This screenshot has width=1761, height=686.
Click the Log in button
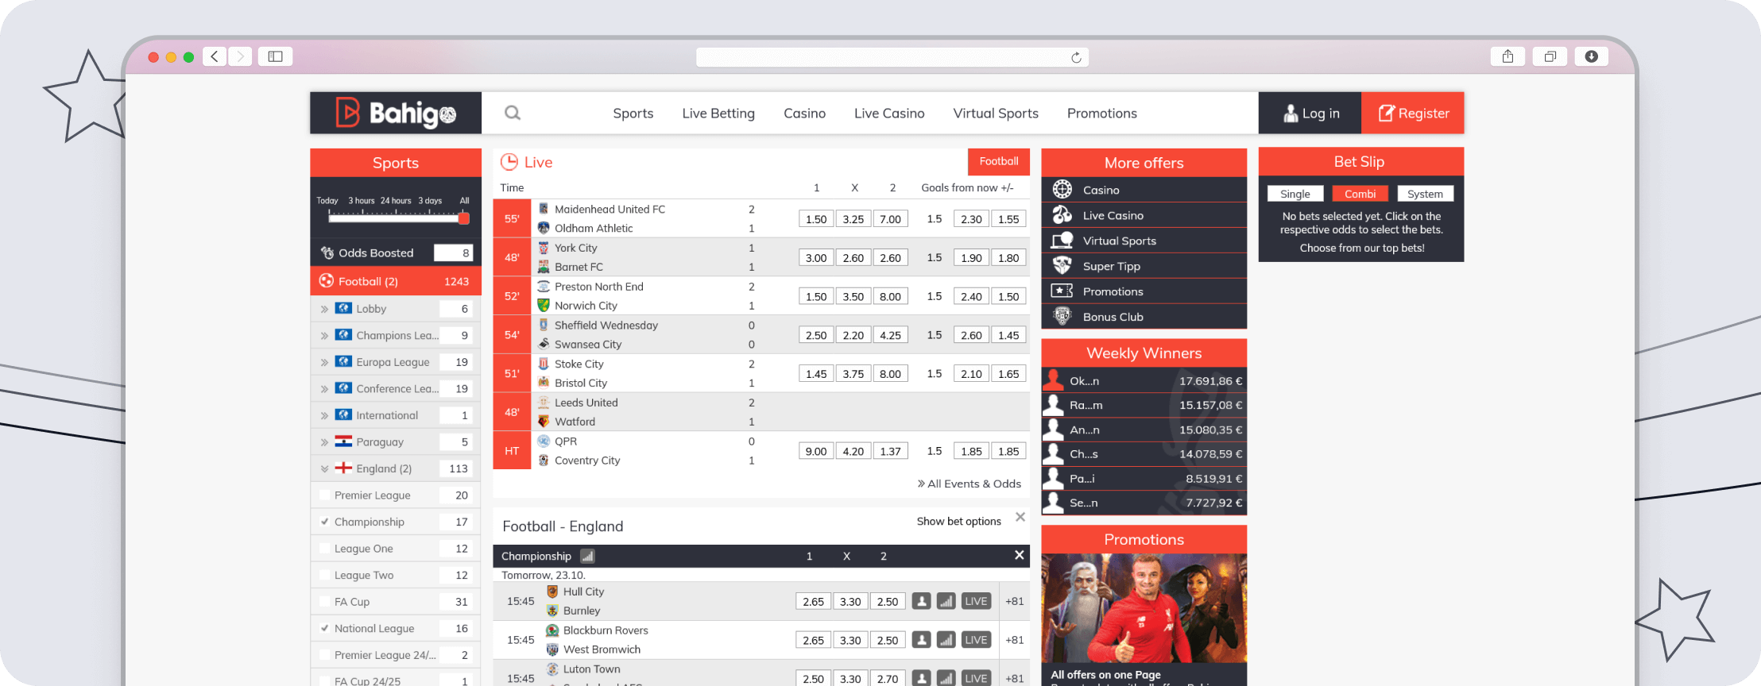pyautogui.click(x=1310, y=113)
